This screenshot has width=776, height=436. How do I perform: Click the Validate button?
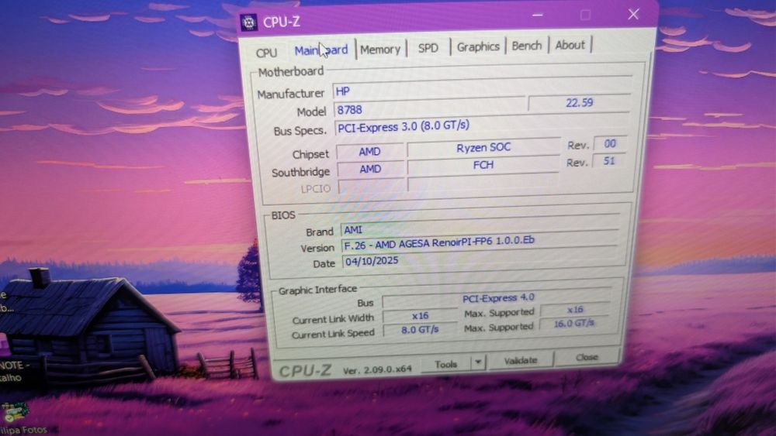520,361
